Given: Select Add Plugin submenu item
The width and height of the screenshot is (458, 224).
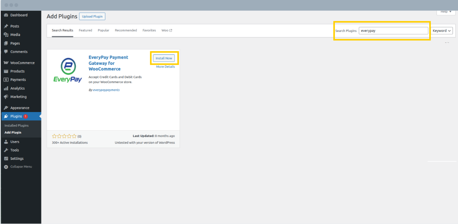Looking at the screenshot, I should (13, 132).
